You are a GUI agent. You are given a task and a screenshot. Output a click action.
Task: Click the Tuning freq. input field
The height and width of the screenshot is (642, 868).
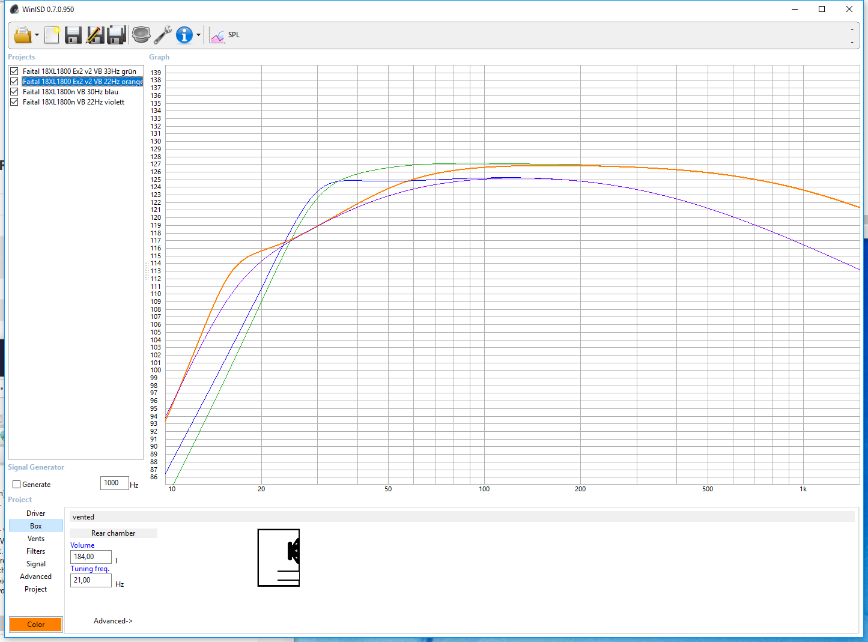[x=91, y=580]
